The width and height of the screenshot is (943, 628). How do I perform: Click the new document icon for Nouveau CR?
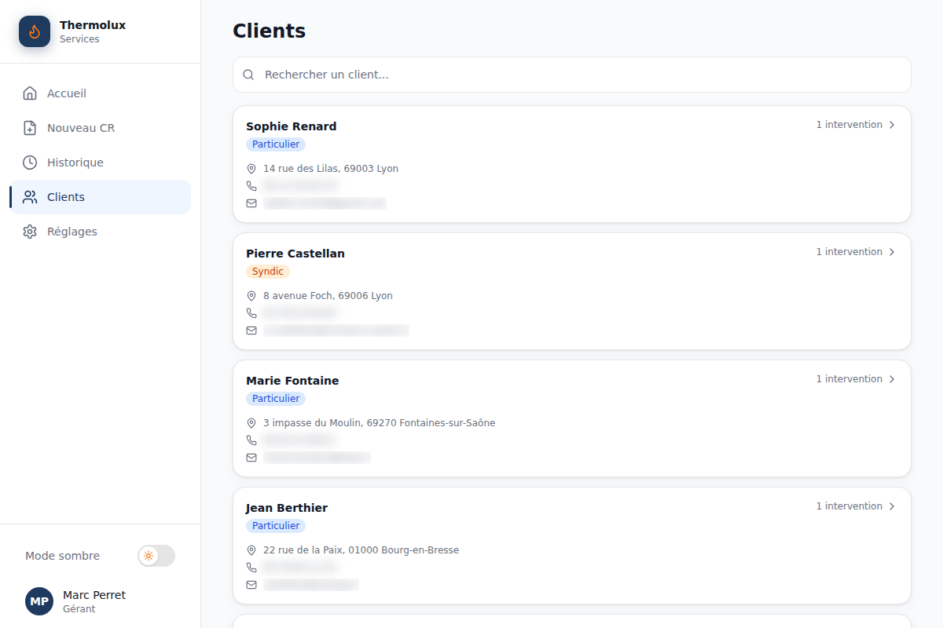30,128
